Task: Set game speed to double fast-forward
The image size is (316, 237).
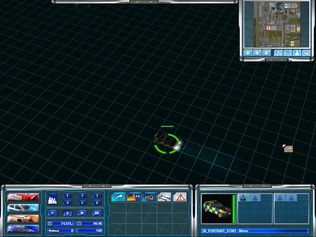Action: click(82, 213)
